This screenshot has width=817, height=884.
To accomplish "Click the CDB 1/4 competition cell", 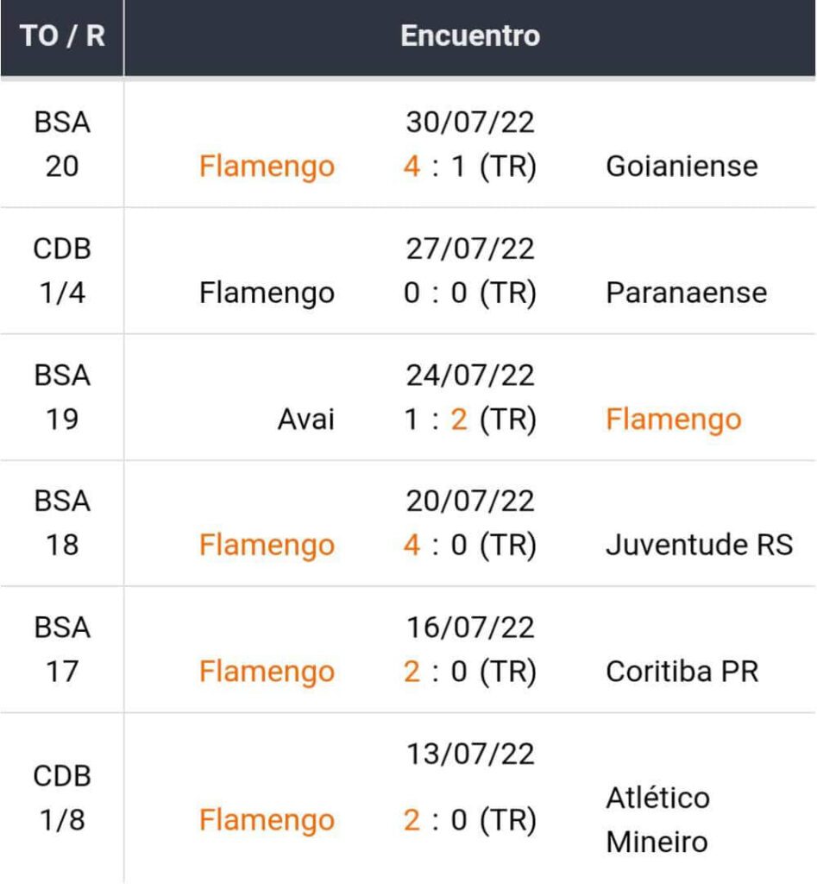I will 62,270.
